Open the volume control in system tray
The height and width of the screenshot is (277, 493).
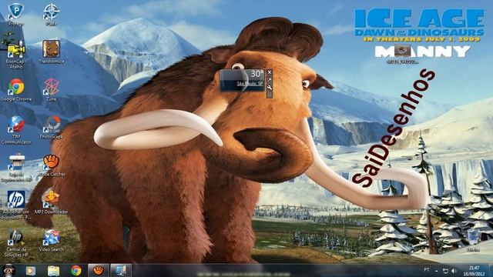tap(454, 270)
